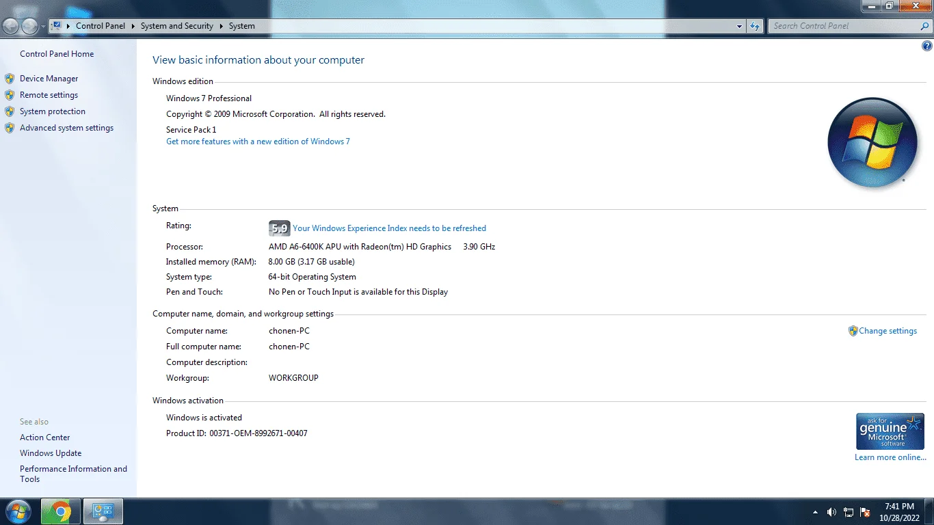Follow the Learn more online link
Screen dimensions: 934x525
tap(890, 457)
